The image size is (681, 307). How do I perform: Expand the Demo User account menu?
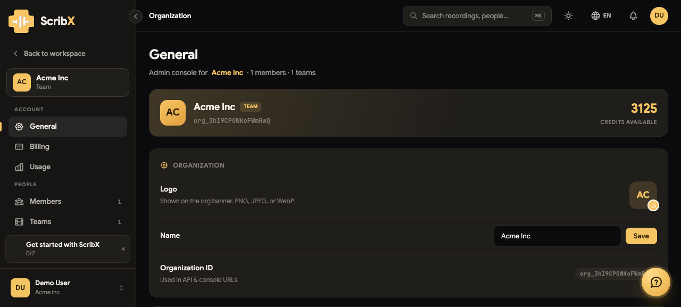pyautogui.click(x=68, y=288)
